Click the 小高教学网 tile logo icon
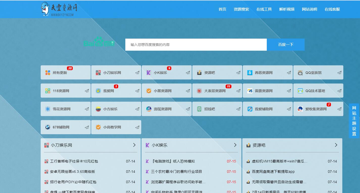 click(x=98, y=127)
